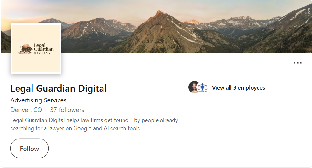Click the Legal Guardian Digital company name heading
The image size is (312, 168).
[x=59, y=88]
